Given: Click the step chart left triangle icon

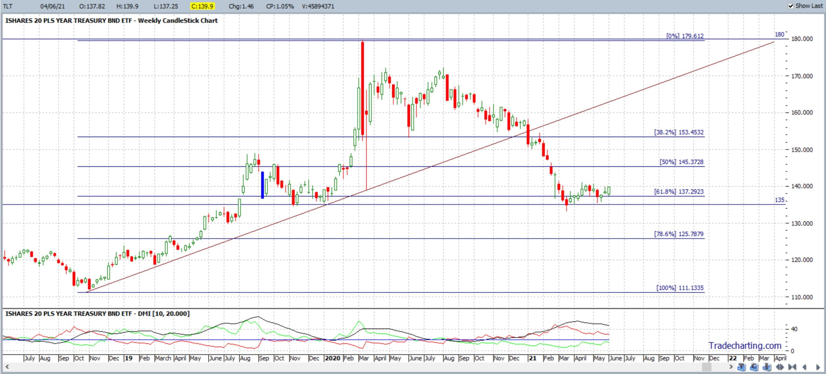Looking at the screenshot, I should click(805, 367).
